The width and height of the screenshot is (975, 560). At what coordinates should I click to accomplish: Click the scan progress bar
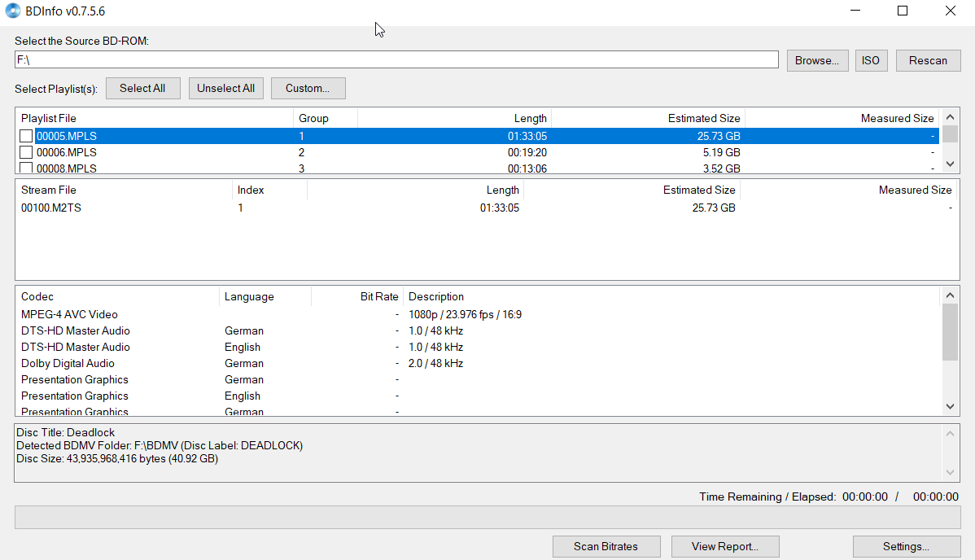point(487,517)
